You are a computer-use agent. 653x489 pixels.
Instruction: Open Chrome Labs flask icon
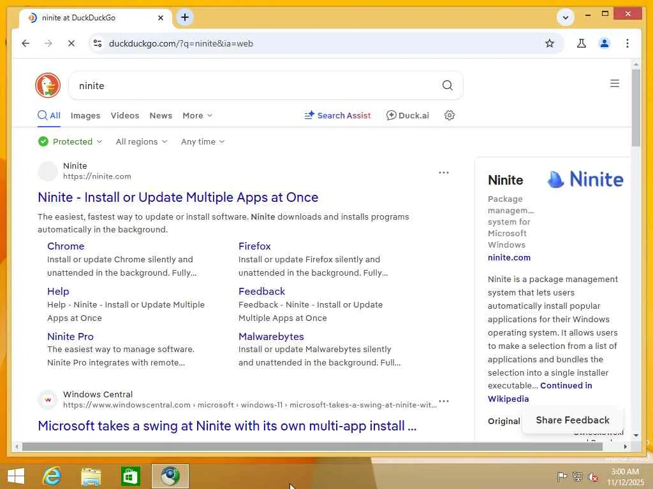tap(582, 43)
